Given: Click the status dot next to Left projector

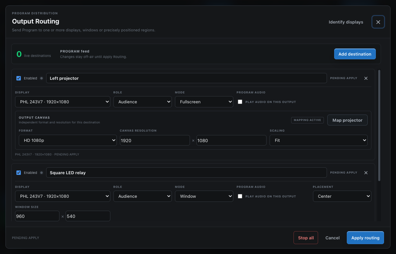Looking at the screenshot, I should point(41,78).
